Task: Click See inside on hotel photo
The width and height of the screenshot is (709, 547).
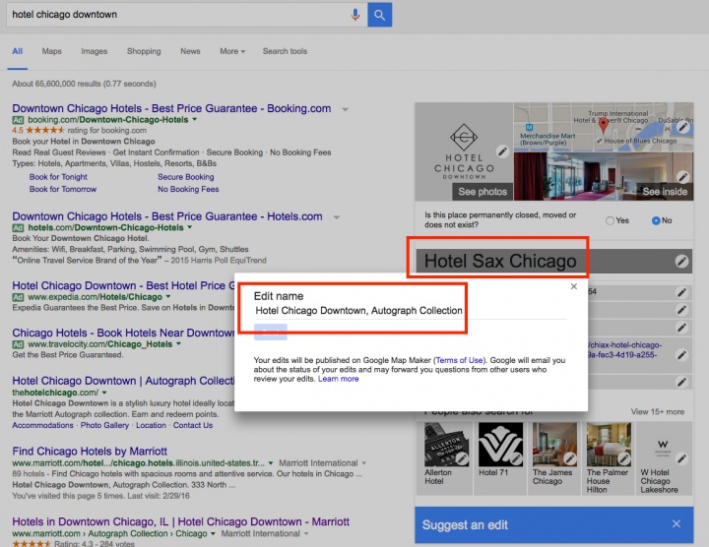Action: [665, 192]
